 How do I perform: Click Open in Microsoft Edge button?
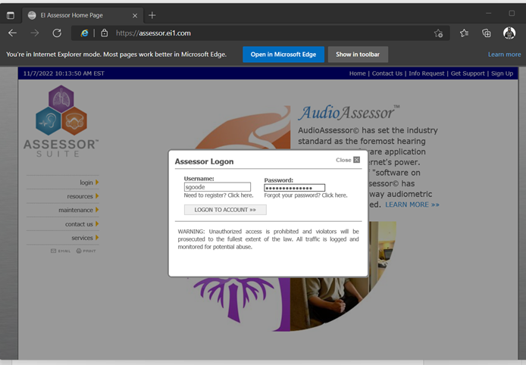[x=283, y=55]
